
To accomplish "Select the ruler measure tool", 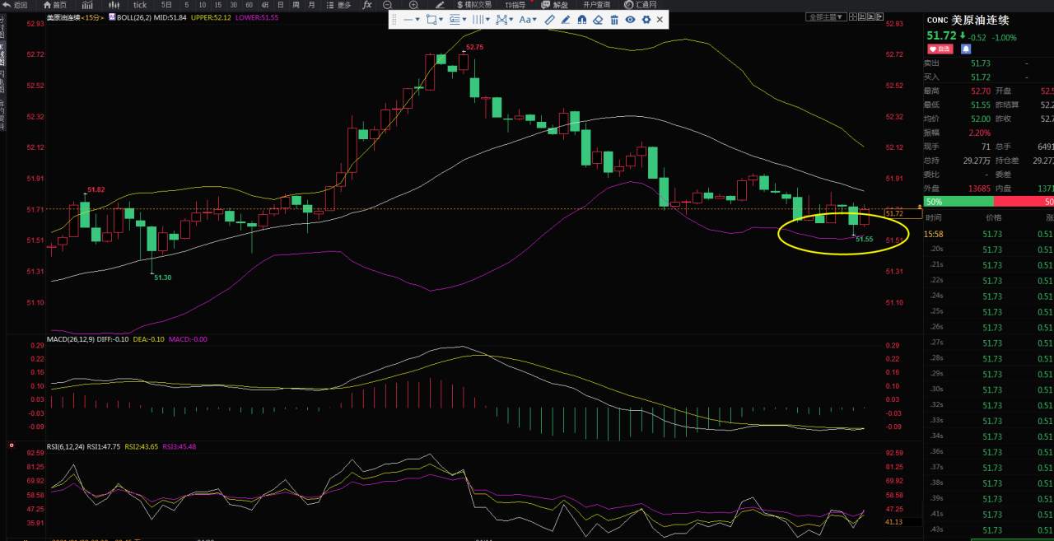I will coord(550,20).
